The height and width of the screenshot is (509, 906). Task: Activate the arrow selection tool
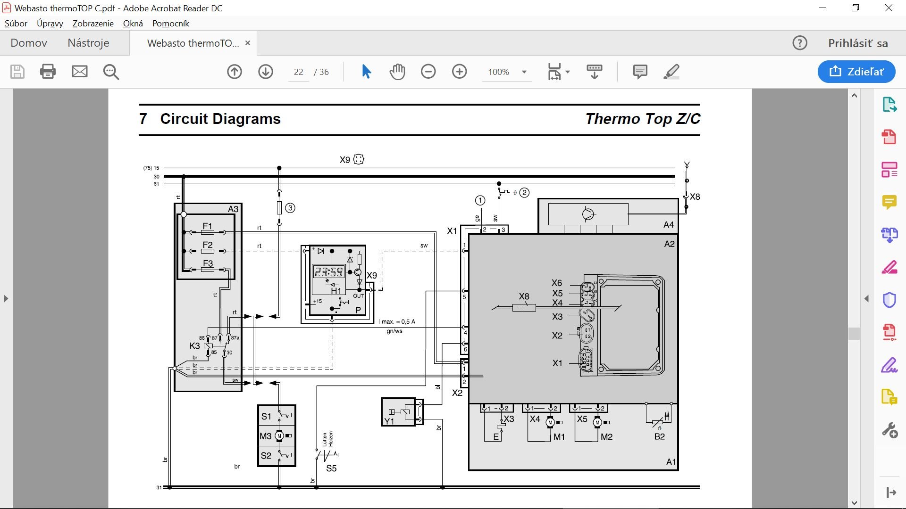tap(366, 72)
